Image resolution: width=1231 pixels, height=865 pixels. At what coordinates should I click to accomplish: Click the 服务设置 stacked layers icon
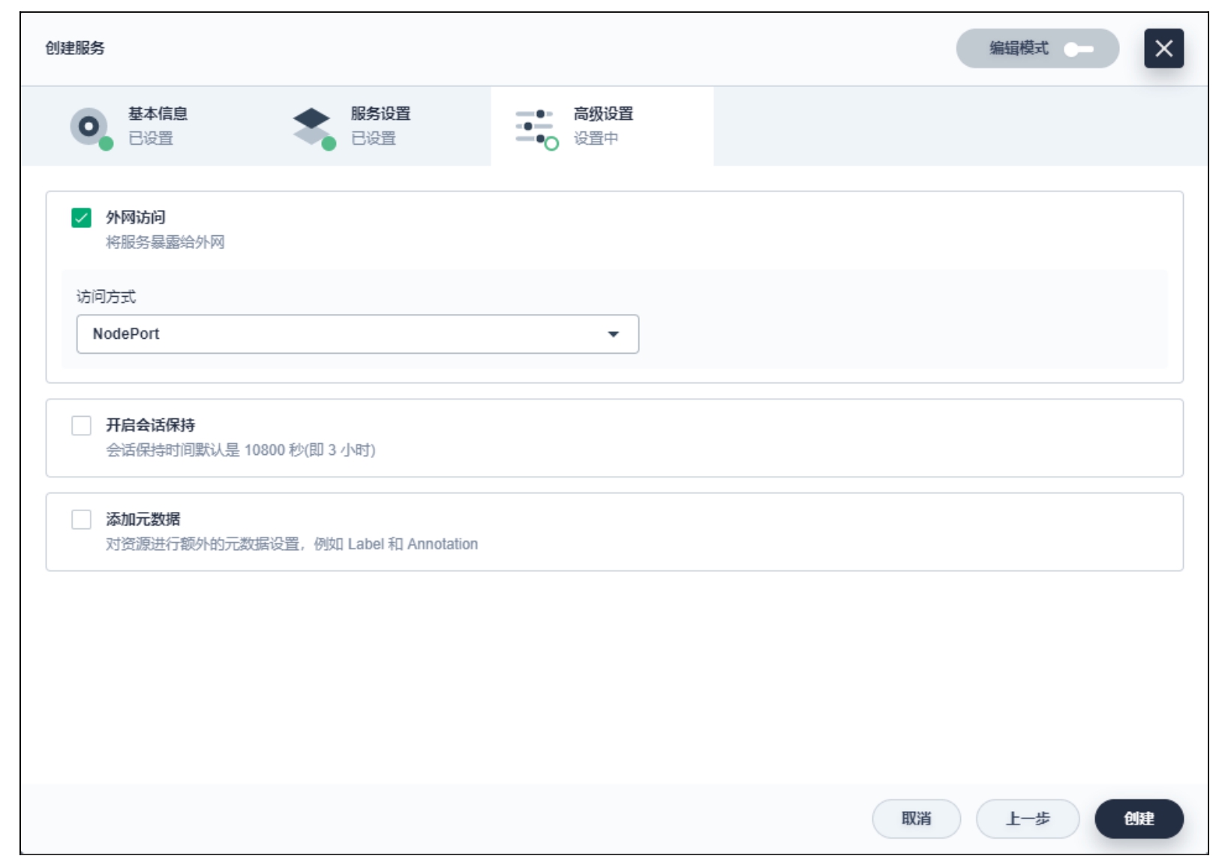312,127
